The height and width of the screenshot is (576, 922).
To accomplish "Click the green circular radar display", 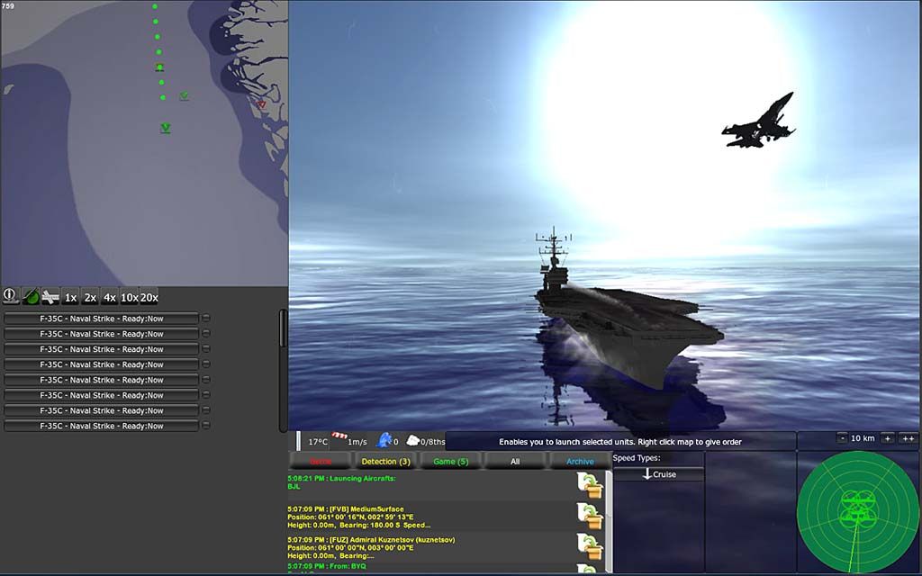I will (x=858, y=512).
